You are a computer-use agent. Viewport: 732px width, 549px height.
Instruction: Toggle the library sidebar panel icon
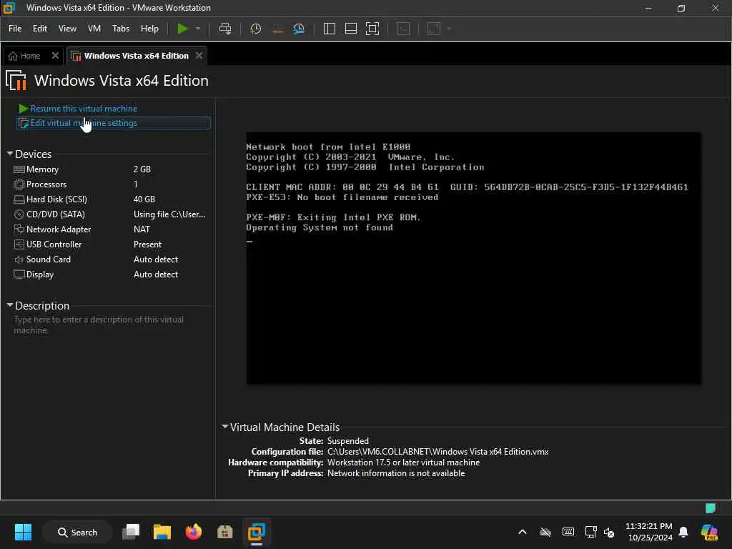click(x=329, y=29)
